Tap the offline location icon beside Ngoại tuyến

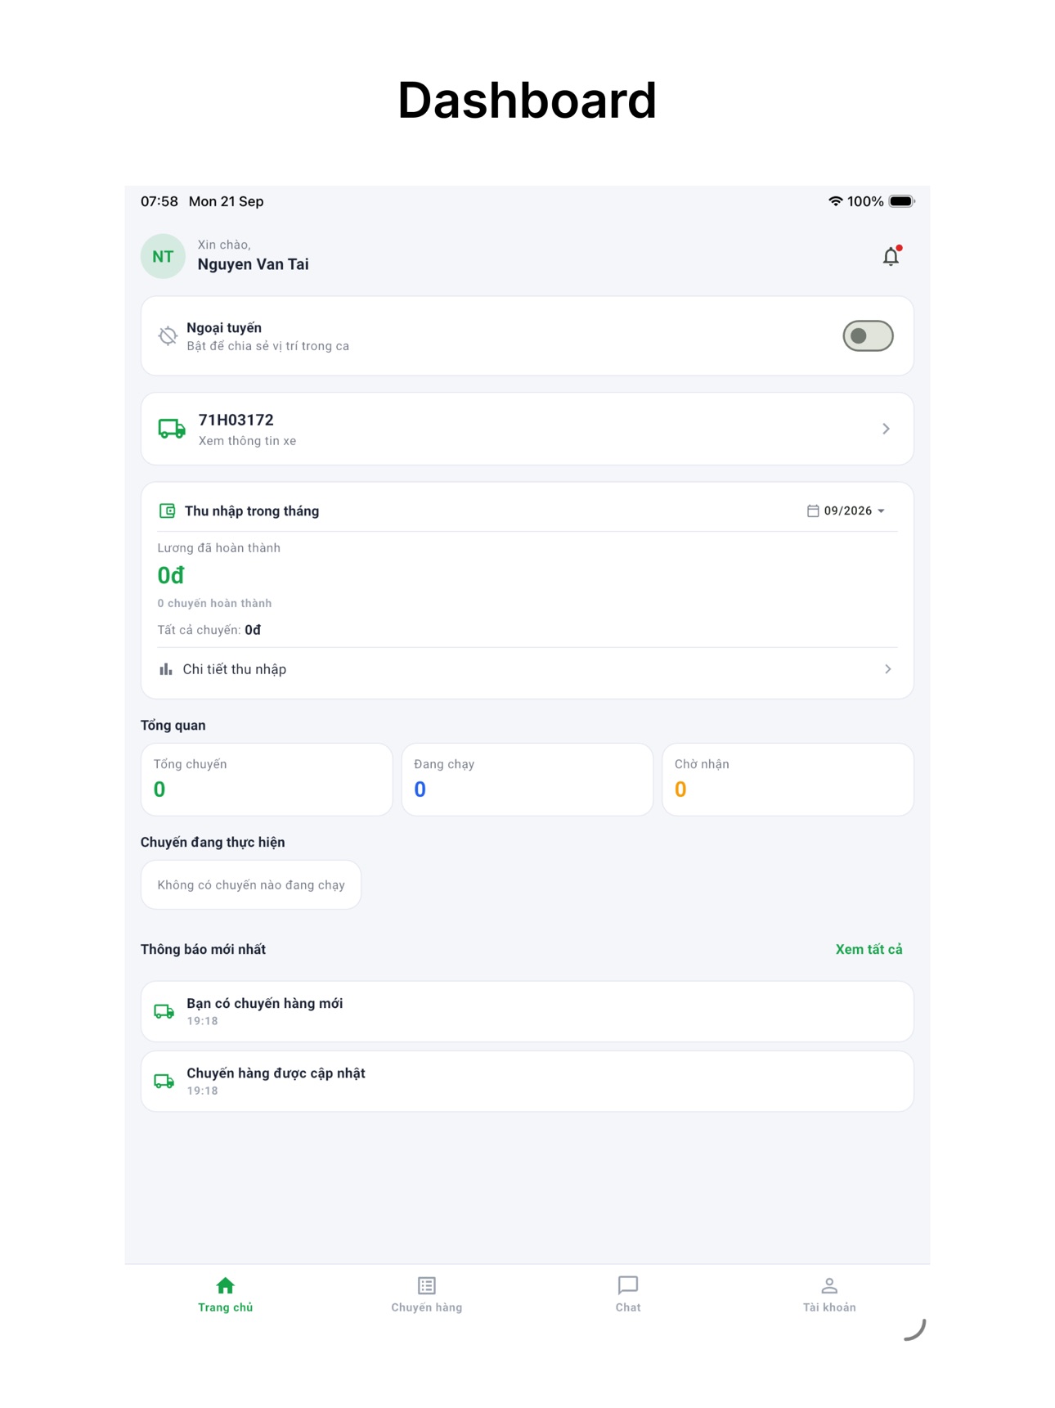click(168, 335)
